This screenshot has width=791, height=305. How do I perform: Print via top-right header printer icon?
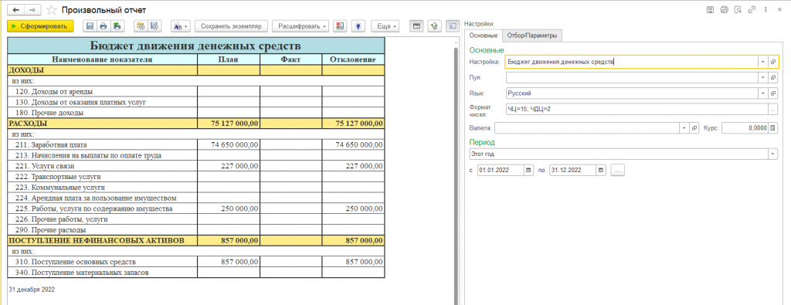[724, 9]
